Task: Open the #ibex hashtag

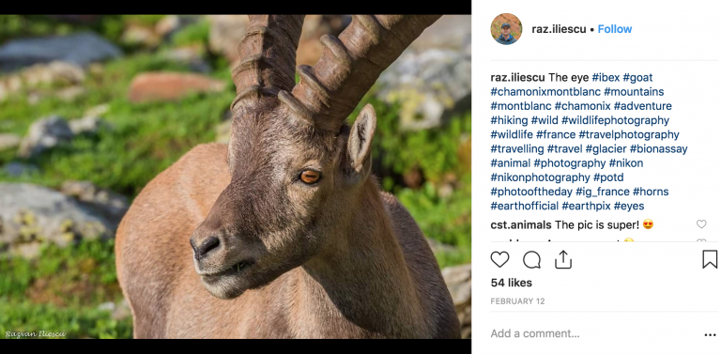Action: coord(606,77)
